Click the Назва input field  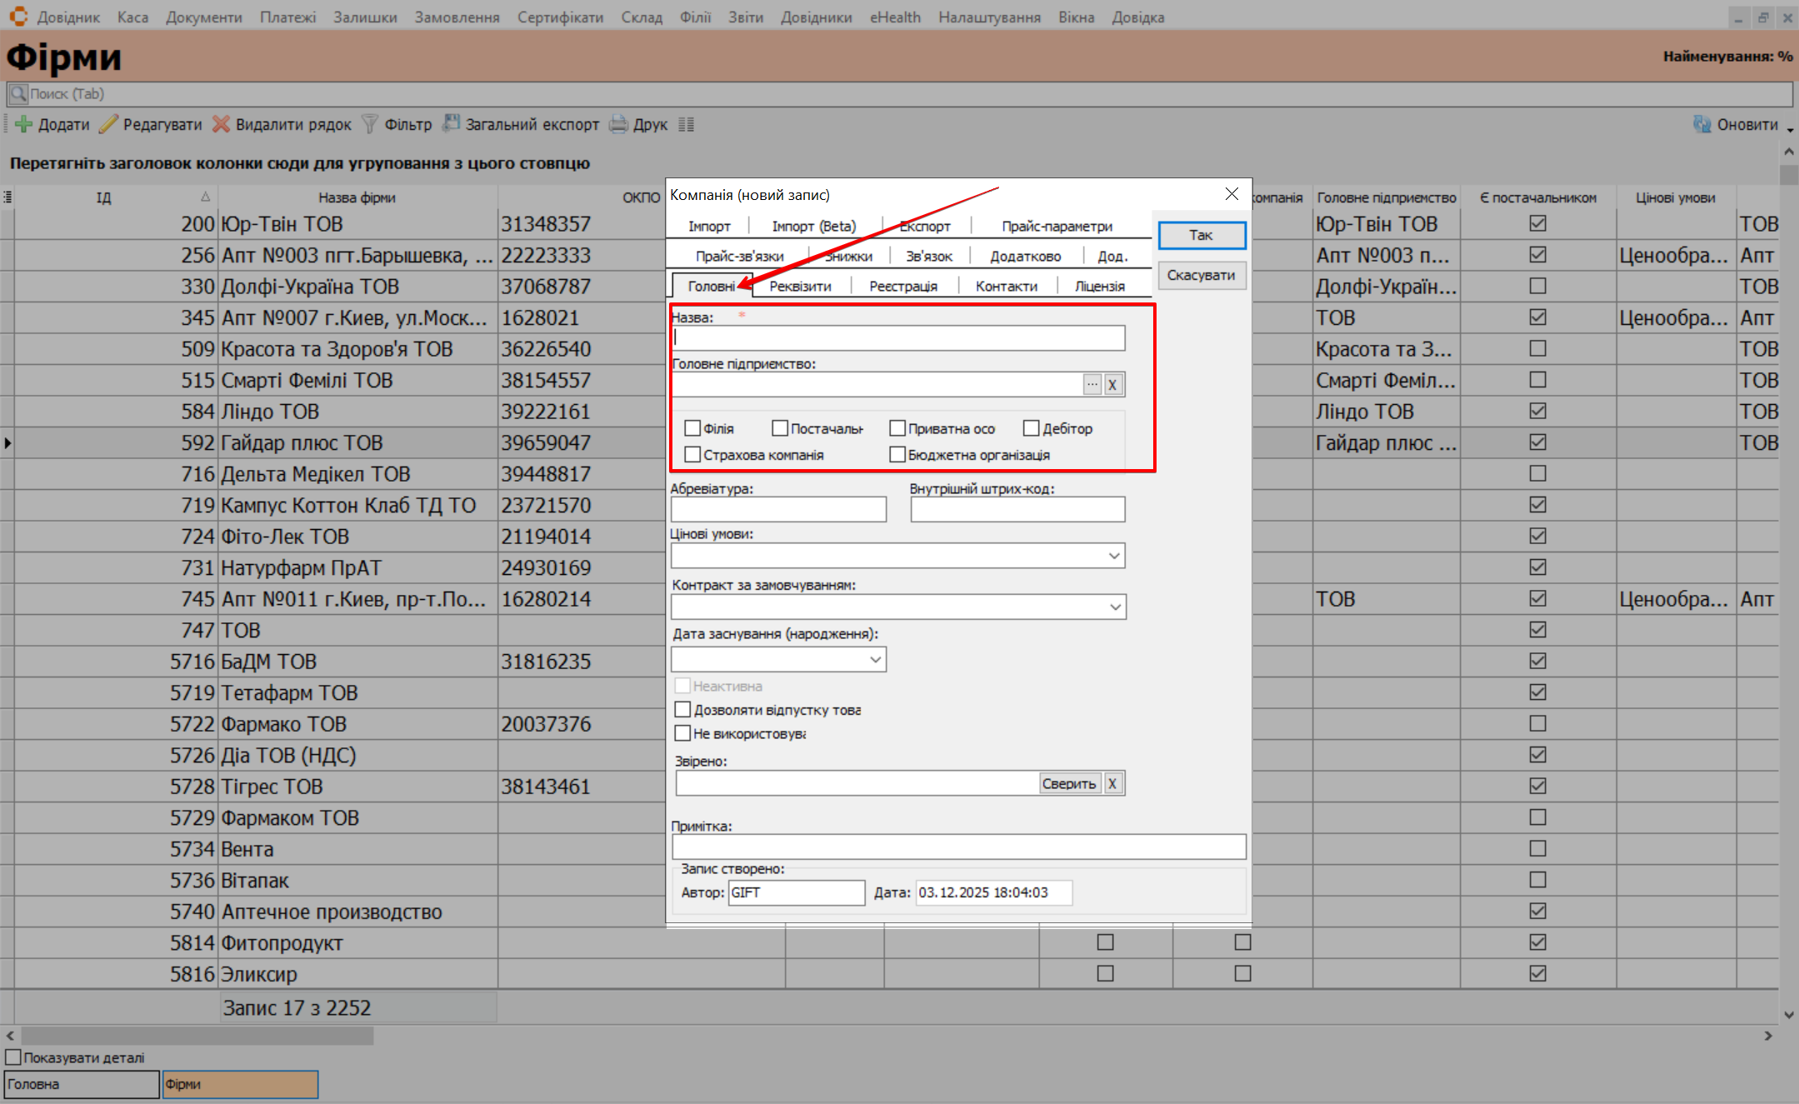tap(897, 337)
